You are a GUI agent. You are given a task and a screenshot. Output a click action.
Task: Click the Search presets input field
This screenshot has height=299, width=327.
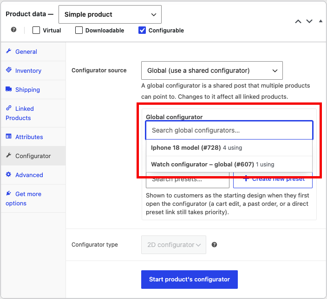click(x=188, y=180)
